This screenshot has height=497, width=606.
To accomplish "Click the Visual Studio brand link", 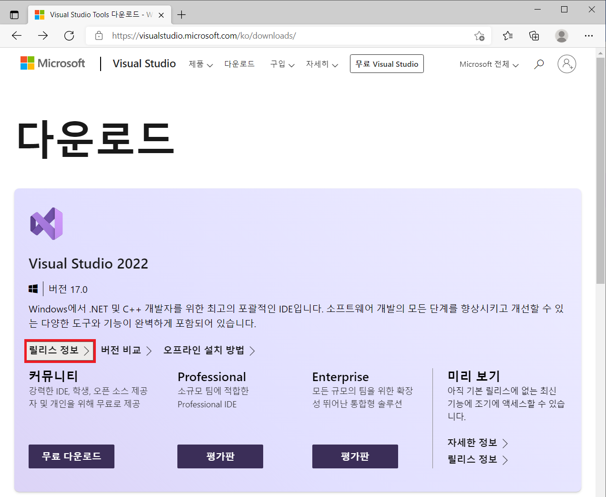I will pos(144,63).
